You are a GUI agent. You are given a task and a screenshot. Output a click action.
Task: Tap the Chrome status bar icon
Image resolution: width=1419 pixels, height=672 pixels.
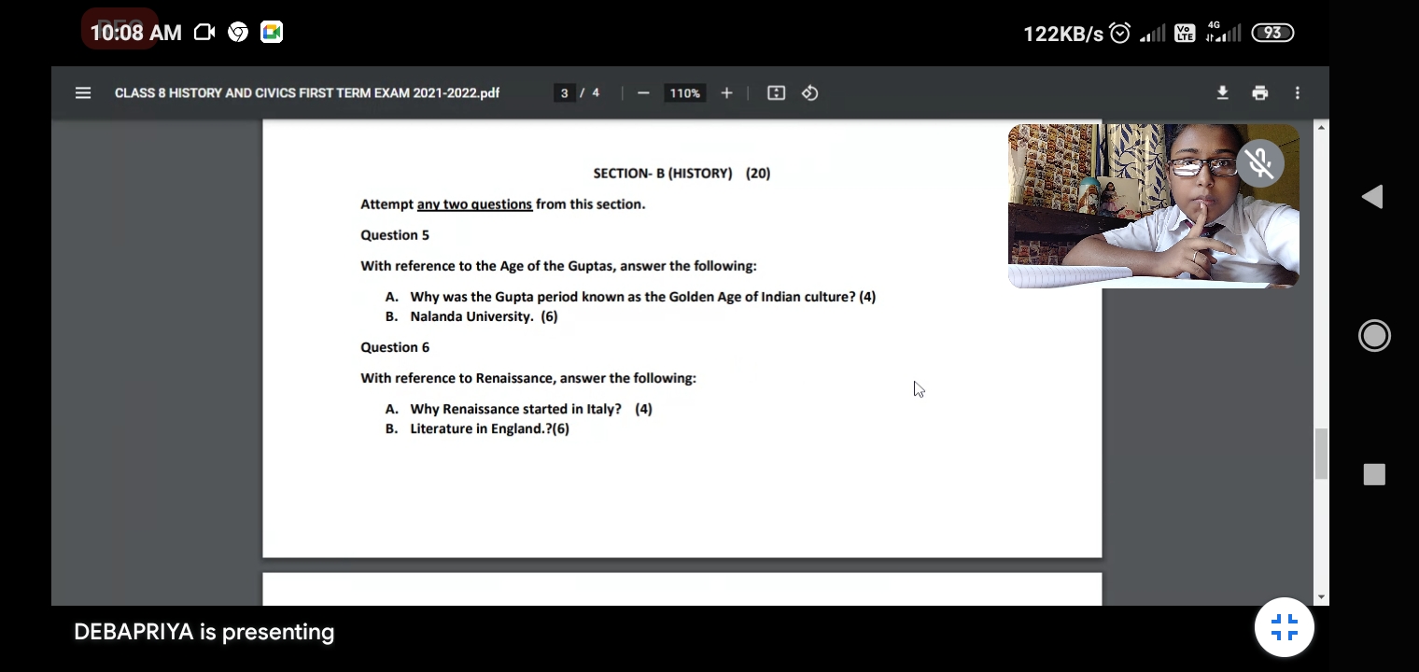(238, 33)
